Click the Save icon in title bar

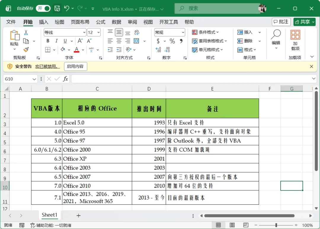point(57,8)
